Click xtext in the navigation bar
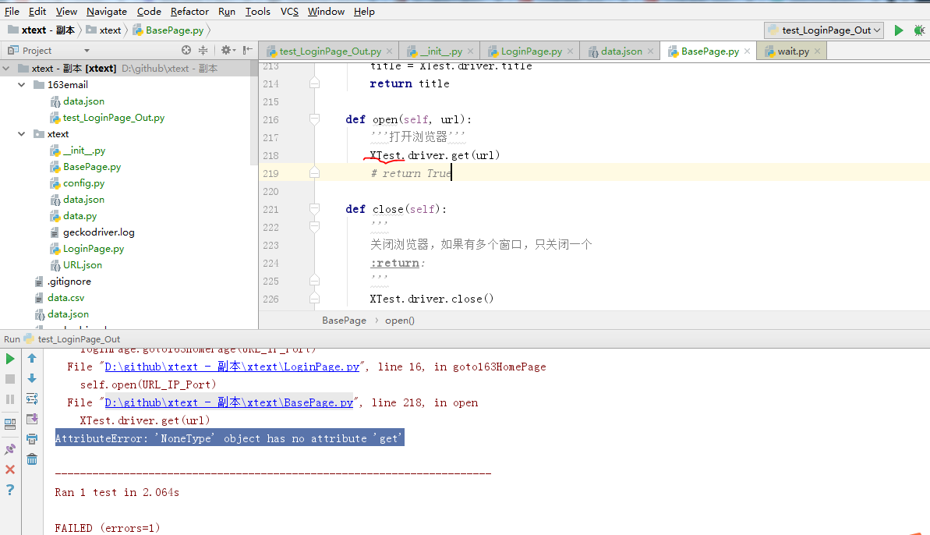Screen dimensions: 930x535 pos(104,30)
